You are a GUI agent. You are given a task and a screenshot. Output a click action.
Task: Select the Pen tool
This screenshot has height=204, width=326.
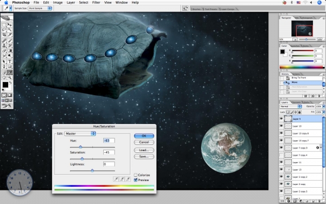click(x=4, y=66)
